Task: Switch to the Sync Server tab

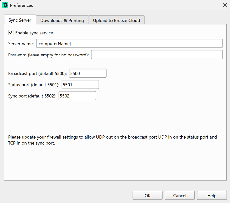Action: pyautogui.click(x=20, y=20)
